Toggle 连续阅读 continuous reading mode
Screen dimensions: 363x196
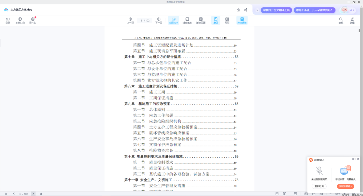(x=242, y=20)
